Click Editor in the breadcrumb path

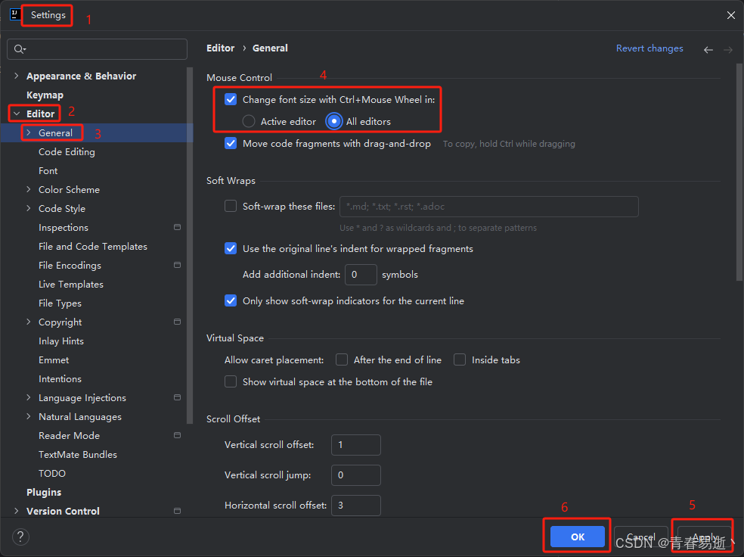[220, 48]
